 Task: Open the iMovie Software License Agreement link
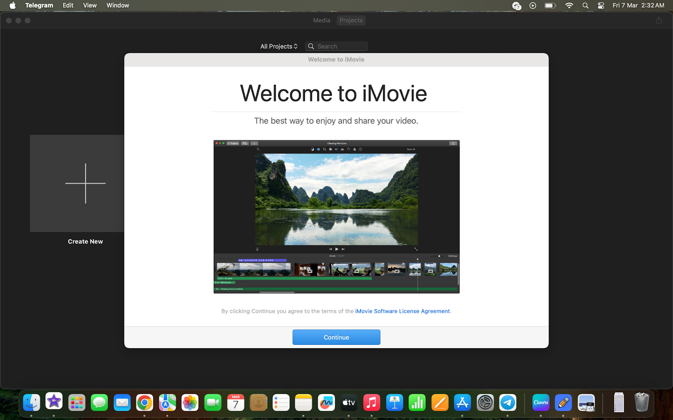coord(402,311)
